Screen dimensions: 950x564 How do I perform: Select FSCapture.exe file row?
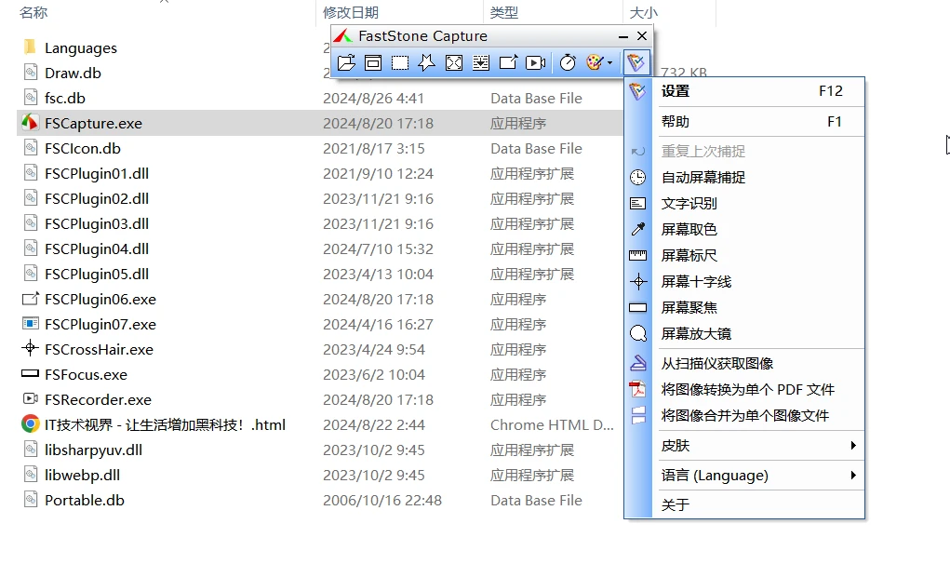coord(320,123)
